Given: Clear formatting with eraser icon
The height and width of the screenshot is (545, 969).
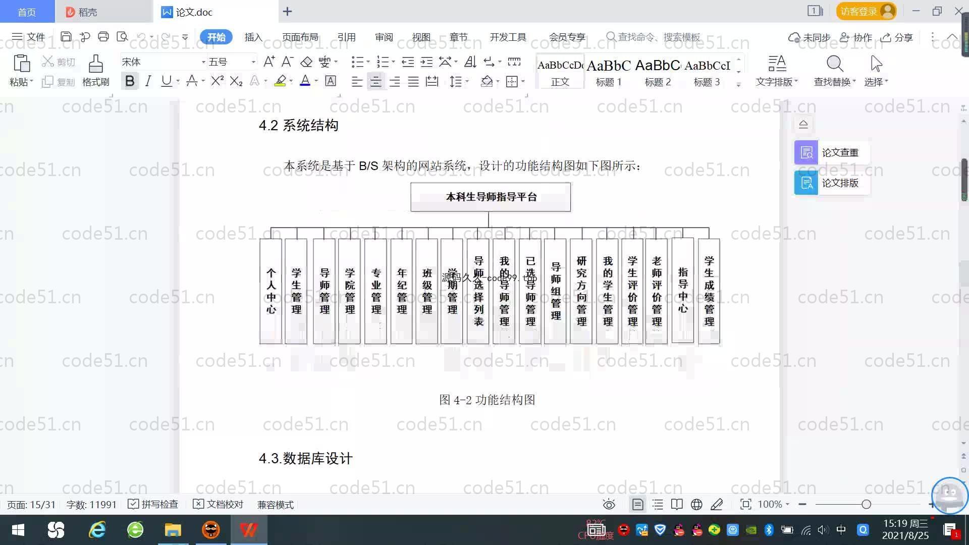Looking at the screenshot, I should [306, 62].
